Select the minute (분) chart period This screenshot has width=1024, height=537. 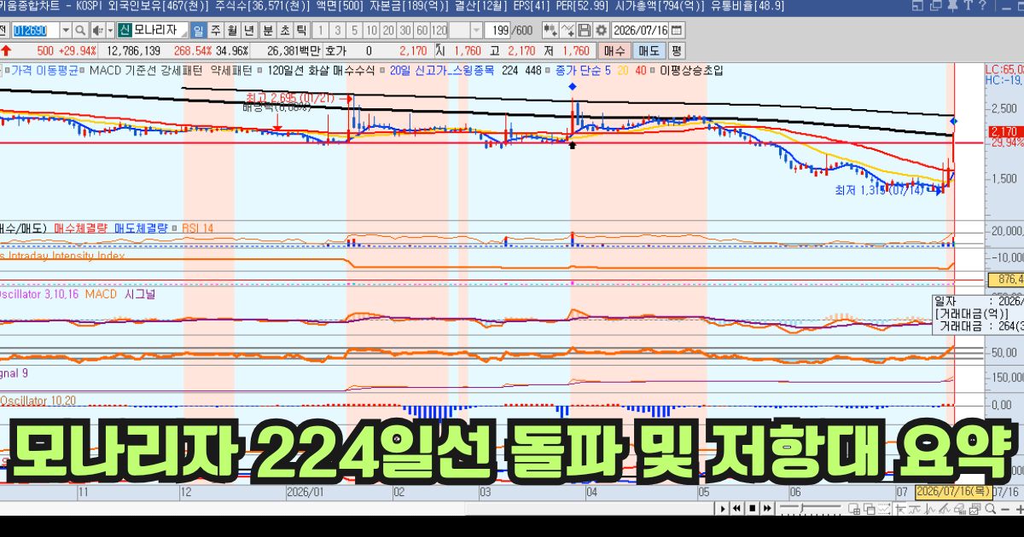(x=268, y=31)
